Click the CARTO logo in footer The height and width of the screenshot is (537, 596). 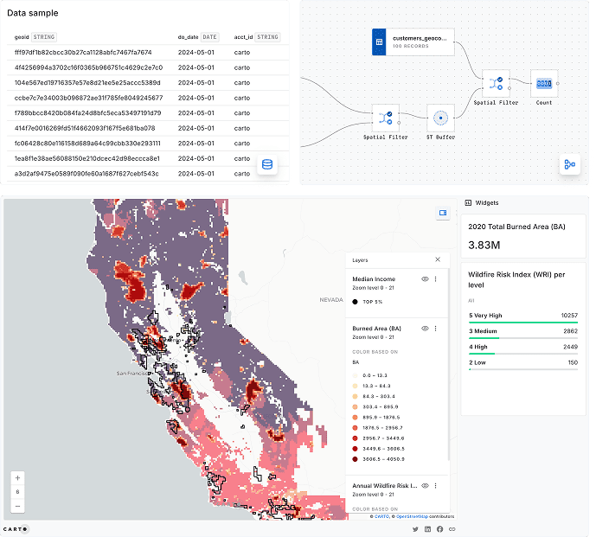(16, 529)
